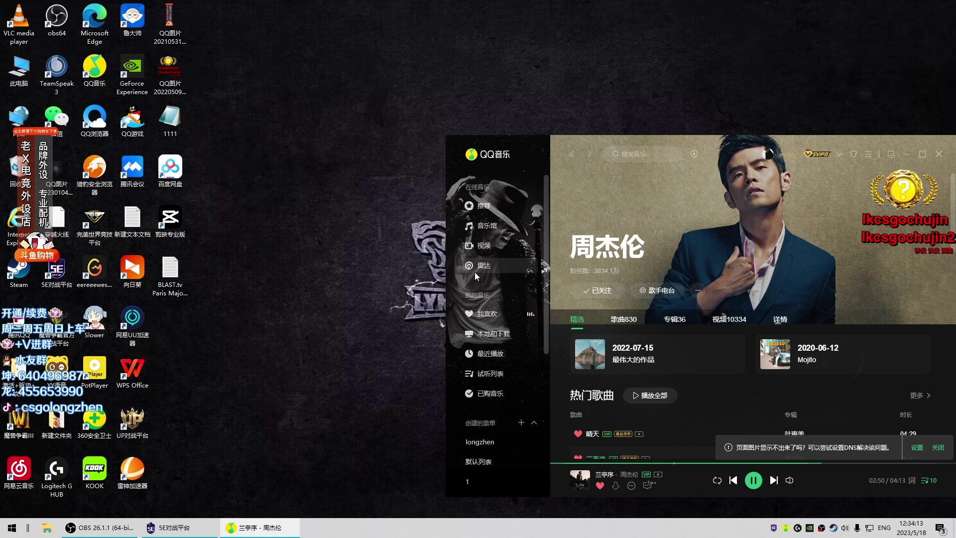This screenshot has height=538, width=956.
Task: Toggle the loop playback mode
Action: 717,480
